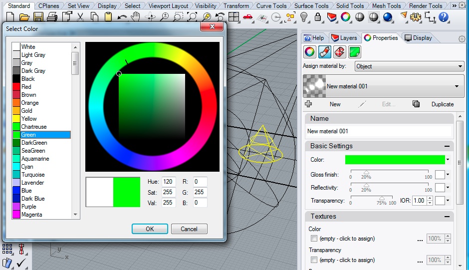Click the Shaded Viewport gray sphere icon

coord(360,17)
